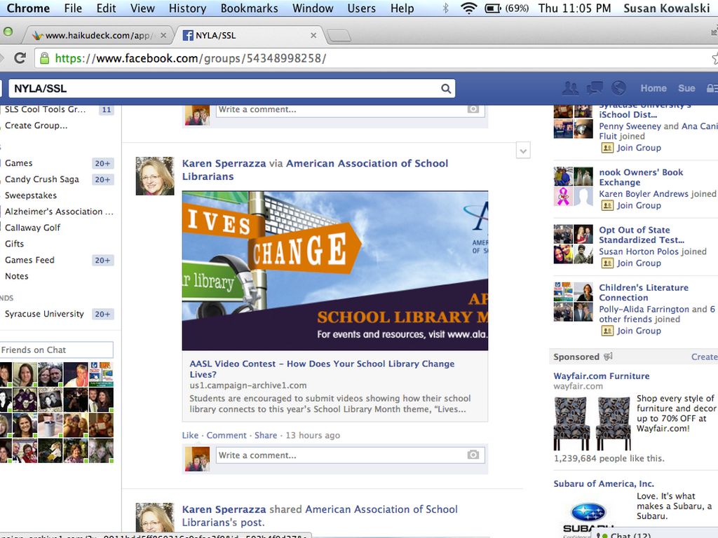The image size is (718, 538).
Task: Click the camera icon in lower comment box
Action: [473, 455]
